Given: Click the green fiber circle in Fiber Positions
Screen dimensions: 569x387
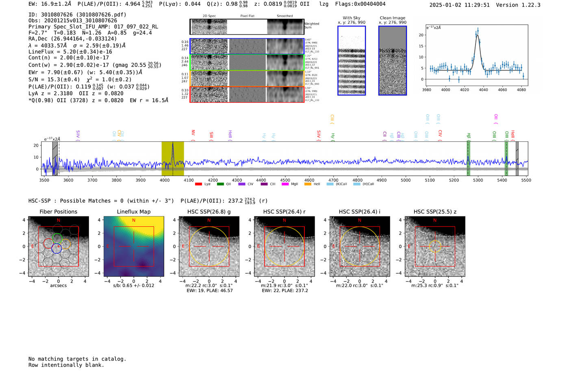Looking at the screenshot, I should (57, 238).
